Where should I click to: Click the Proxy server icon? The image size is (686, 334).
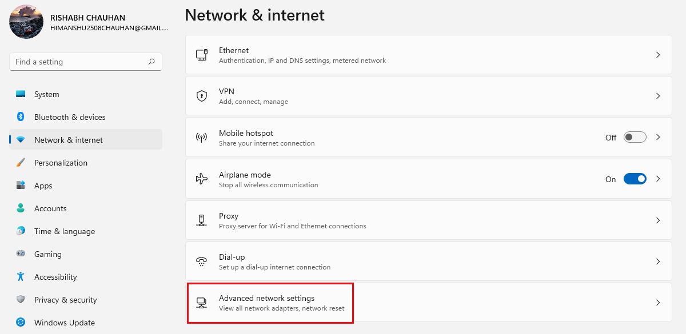[202, 220]
